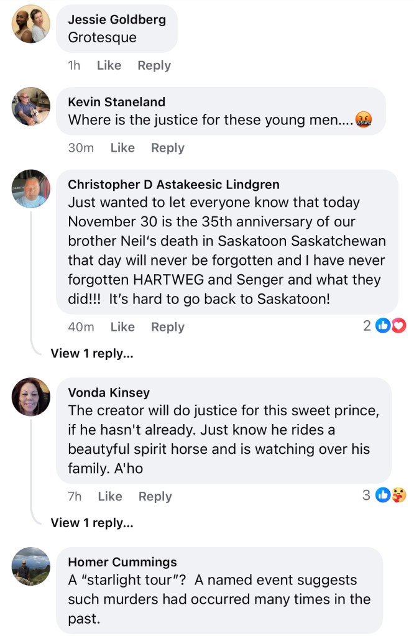Open Christopher D Astakeesic Lindgren's avatar

click(31, 188)
